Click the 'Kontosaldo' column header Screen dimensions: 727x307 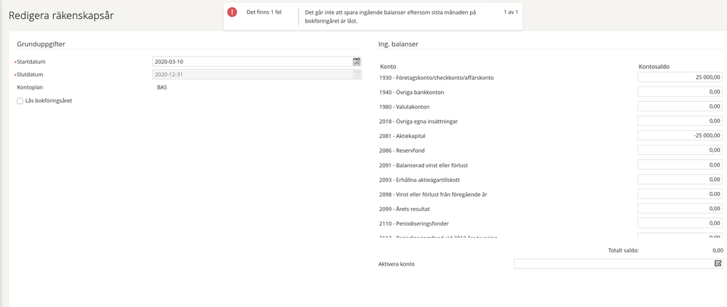click(653, 67)
